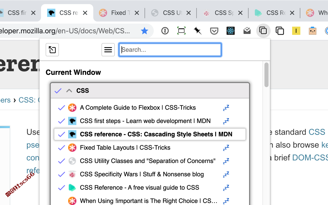
Task: Open 'CSS Specificity Wars | Stuff & Nonsense blog' row
Action: pyautogui.click(x=142, y=175)
